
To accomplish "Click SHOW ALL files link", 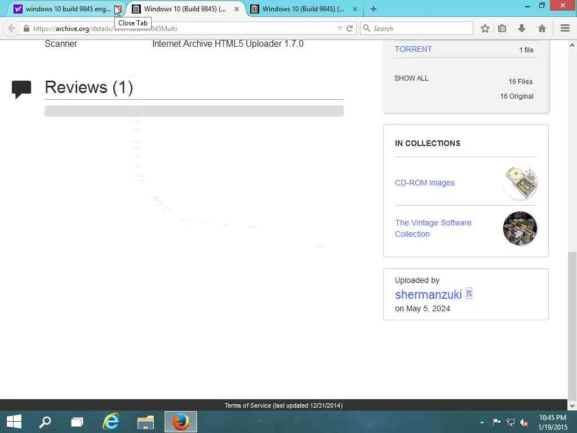I will (x=411, y=78).
